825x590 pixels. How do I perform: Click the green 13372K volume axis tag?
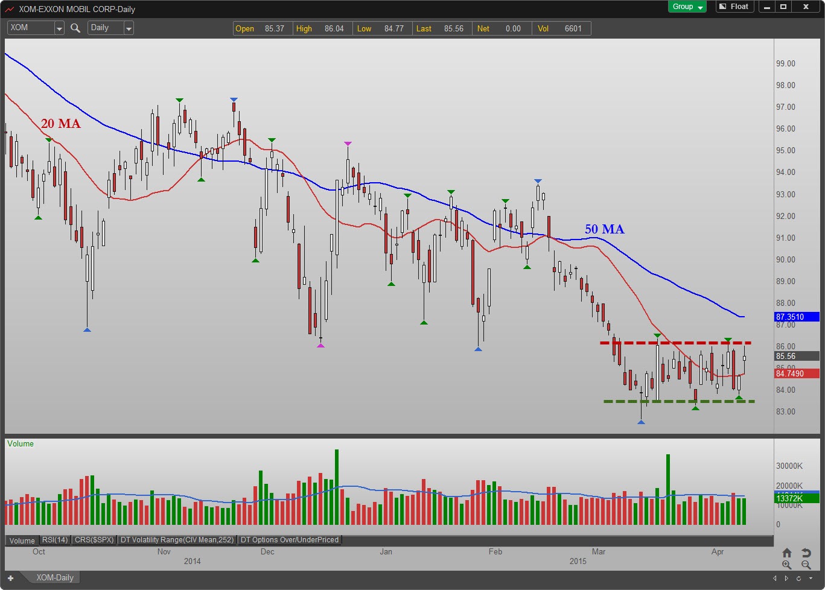(797, 498)
